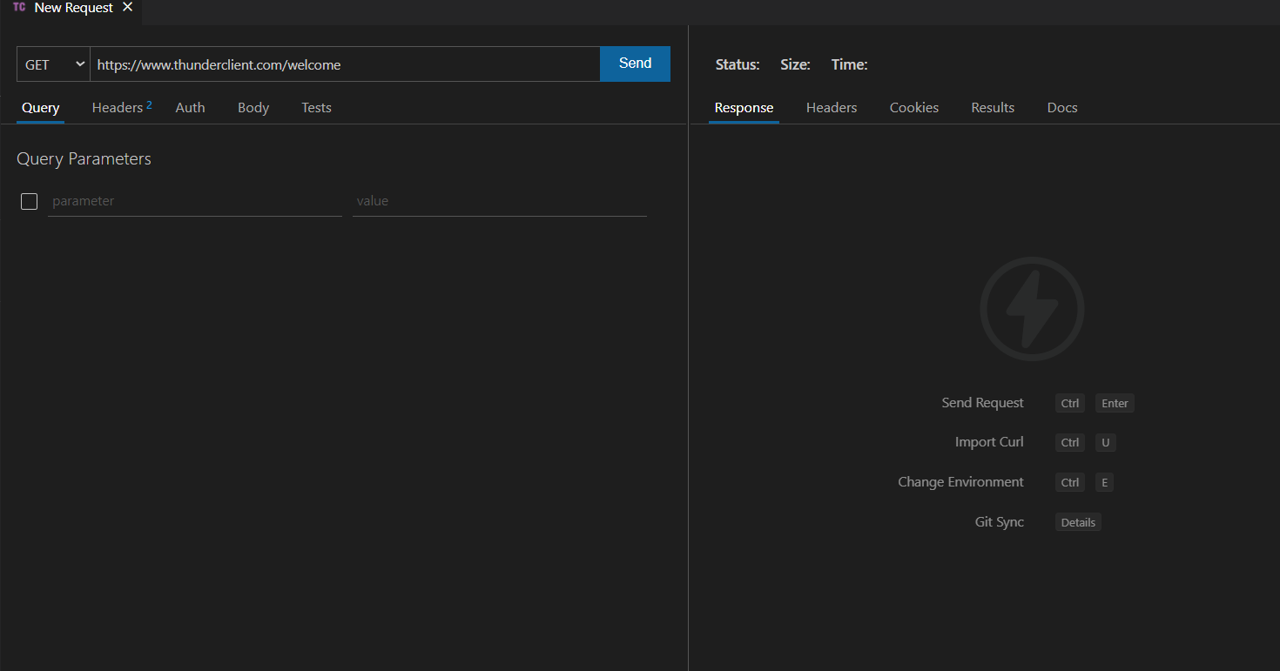Viewport: 1280px width, 671px height.
Task: Close the New Request tab
Action: click(127, 7)
